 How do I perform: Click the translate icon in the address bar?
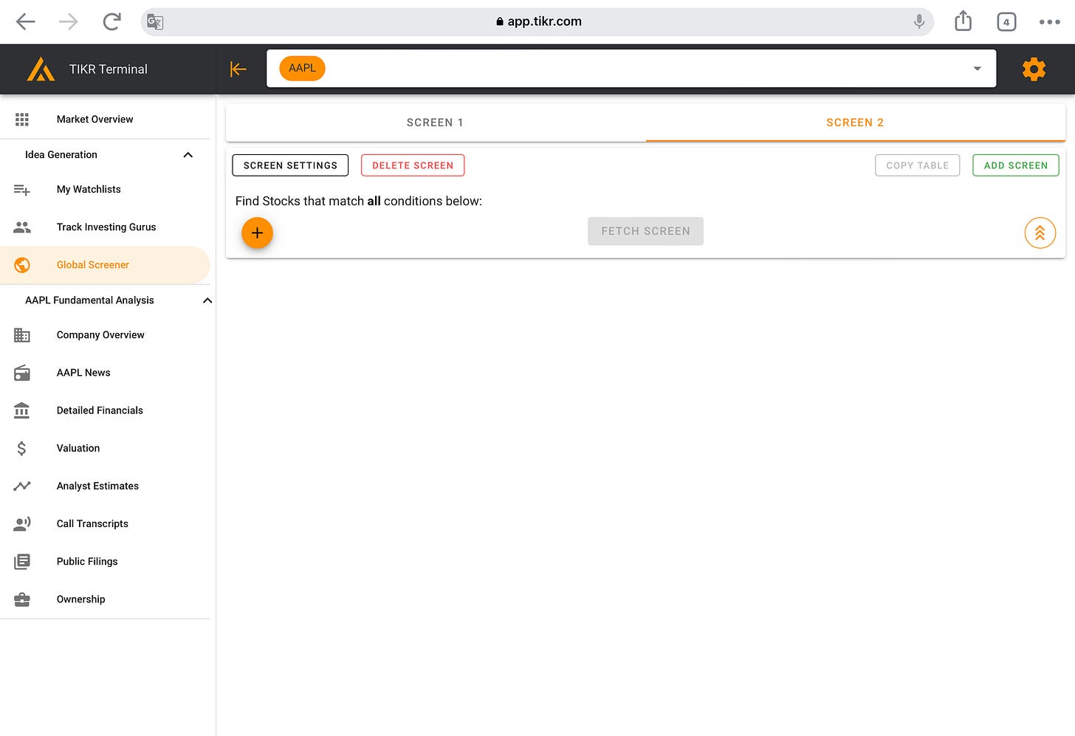[x=155, y=21]
